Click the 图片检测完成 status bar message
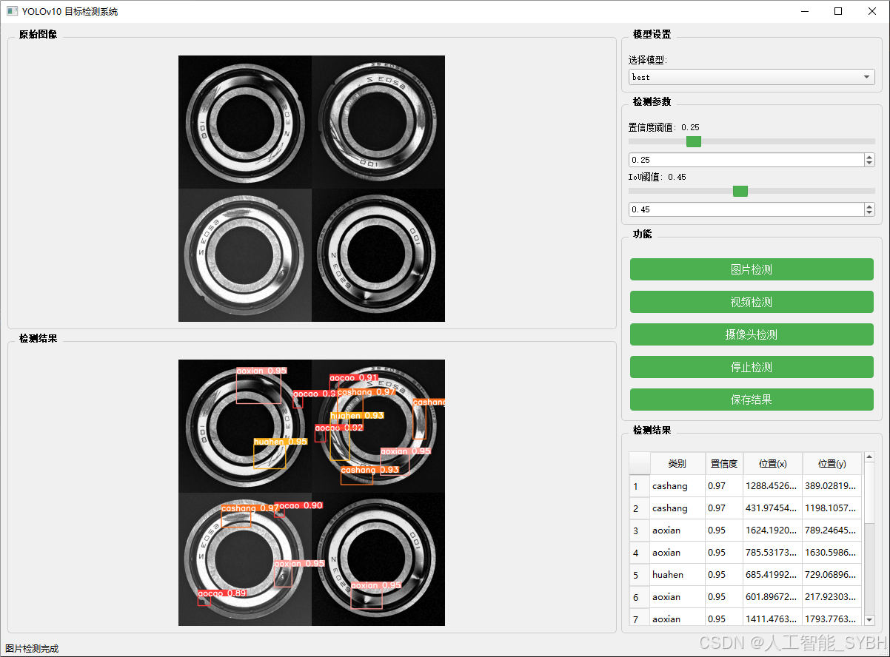 click(x=32, y=649)
